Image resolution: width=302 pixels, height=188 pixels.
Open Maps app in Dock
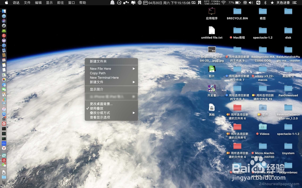click(4, 75)
